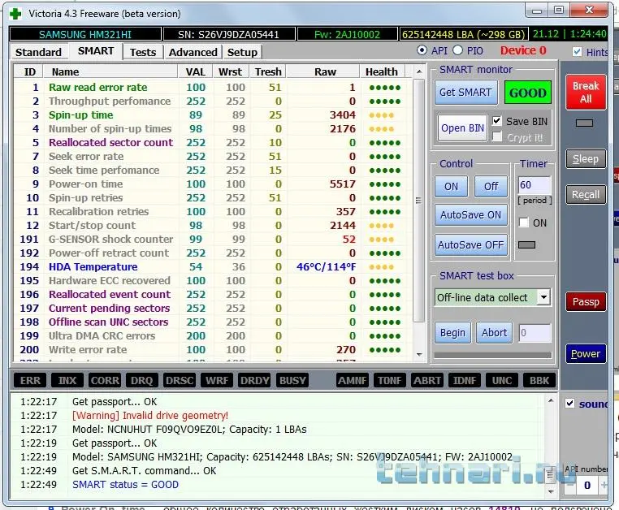619x510 pixels.
Task: Click the BBK status indicator
Action: [539, 380]
